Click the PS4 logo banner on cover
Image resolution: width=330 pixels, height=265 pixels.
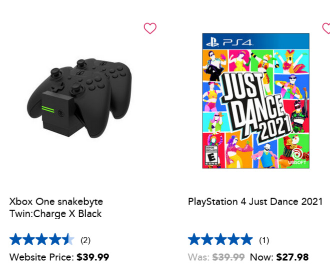coord(255,41)
